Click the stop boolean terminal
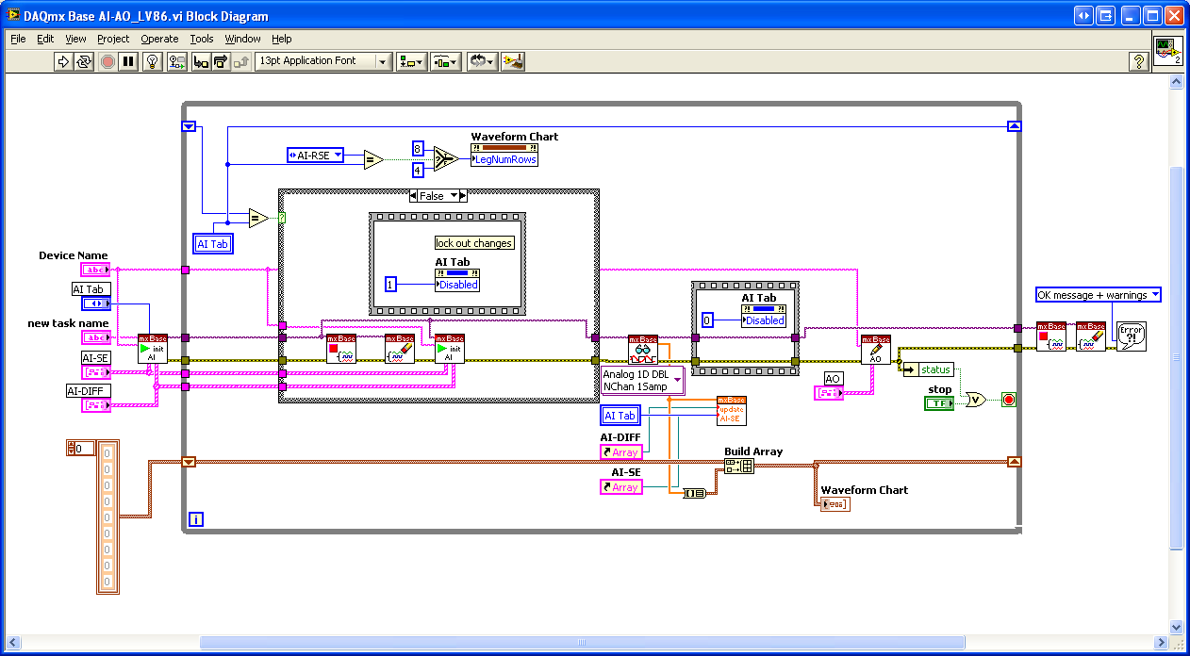Screen dimensions: 1190x656 (x=938, y=403)
